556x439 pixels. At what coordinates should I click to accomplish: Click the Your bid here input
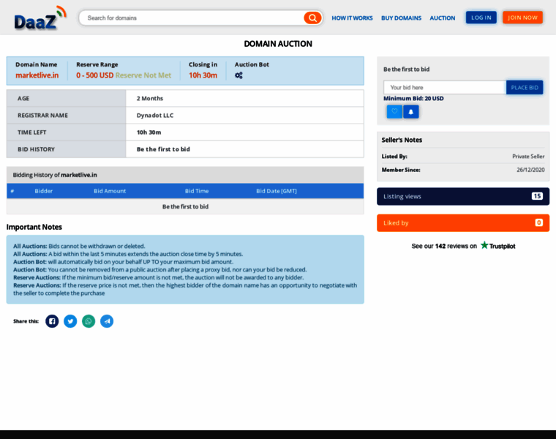445,87
